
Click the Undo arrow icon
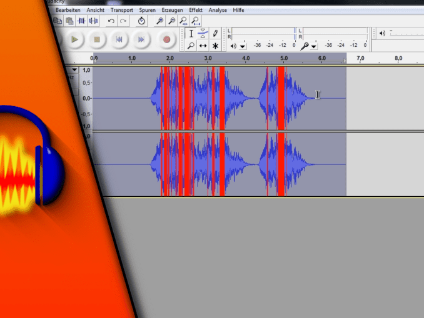pos(111,21)
